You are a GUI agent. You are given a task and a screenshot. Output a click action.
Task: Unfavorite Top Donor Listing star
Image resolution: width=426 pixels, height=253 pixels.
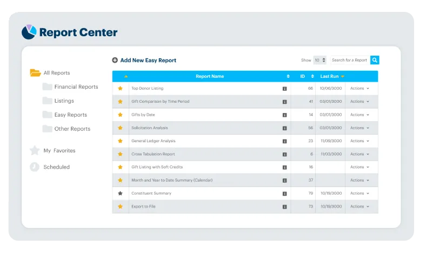point(121,88)
